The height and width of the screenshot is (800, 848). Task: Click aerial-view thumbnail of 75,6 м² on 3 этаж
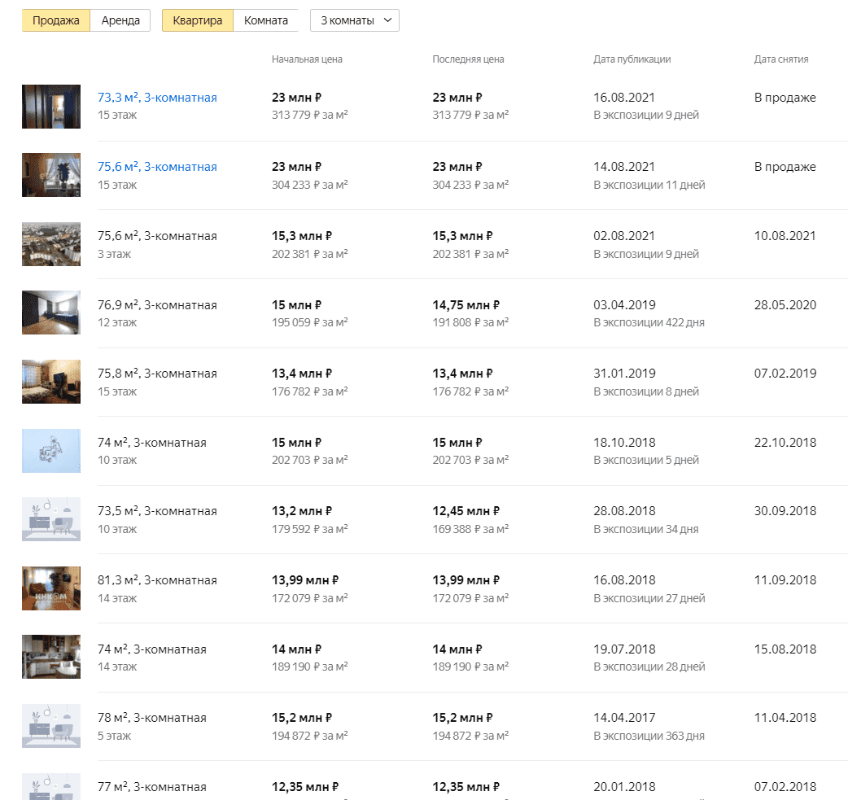(x=51, y=244)
